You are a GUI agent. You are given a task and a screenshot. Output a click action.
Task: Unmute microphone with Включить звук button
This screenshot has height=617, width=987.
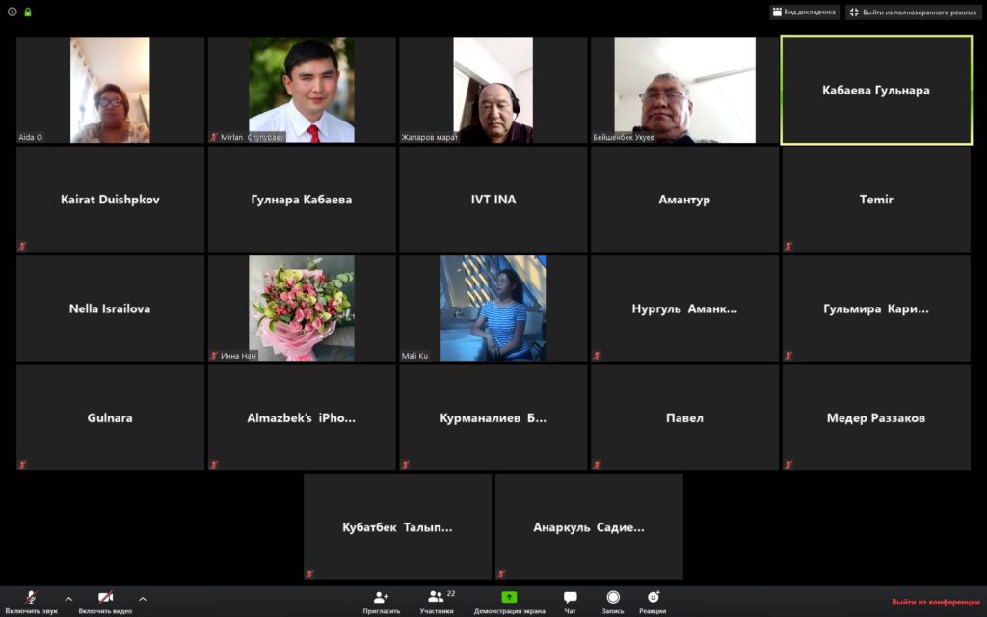[31, 600]
